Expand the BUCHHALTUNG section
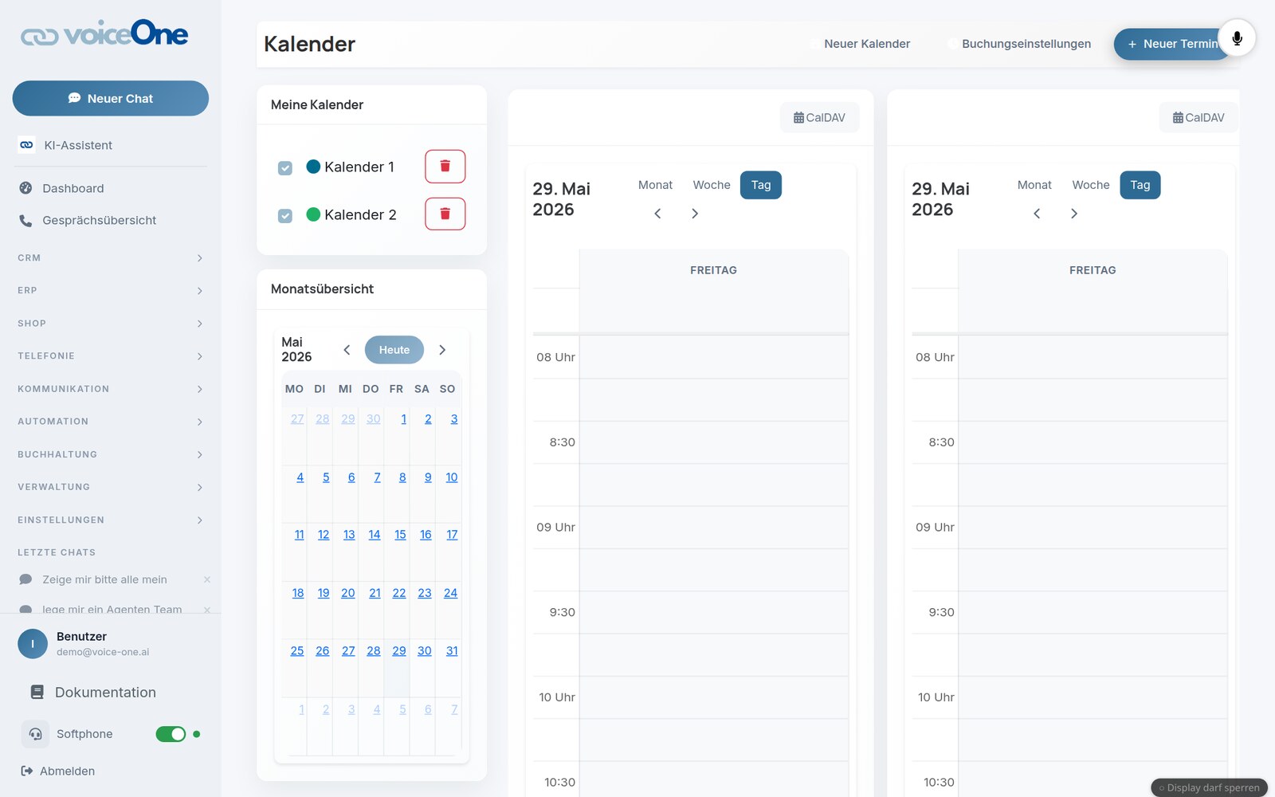Viewport: 1275px width, 797px height. pos(110,454)
